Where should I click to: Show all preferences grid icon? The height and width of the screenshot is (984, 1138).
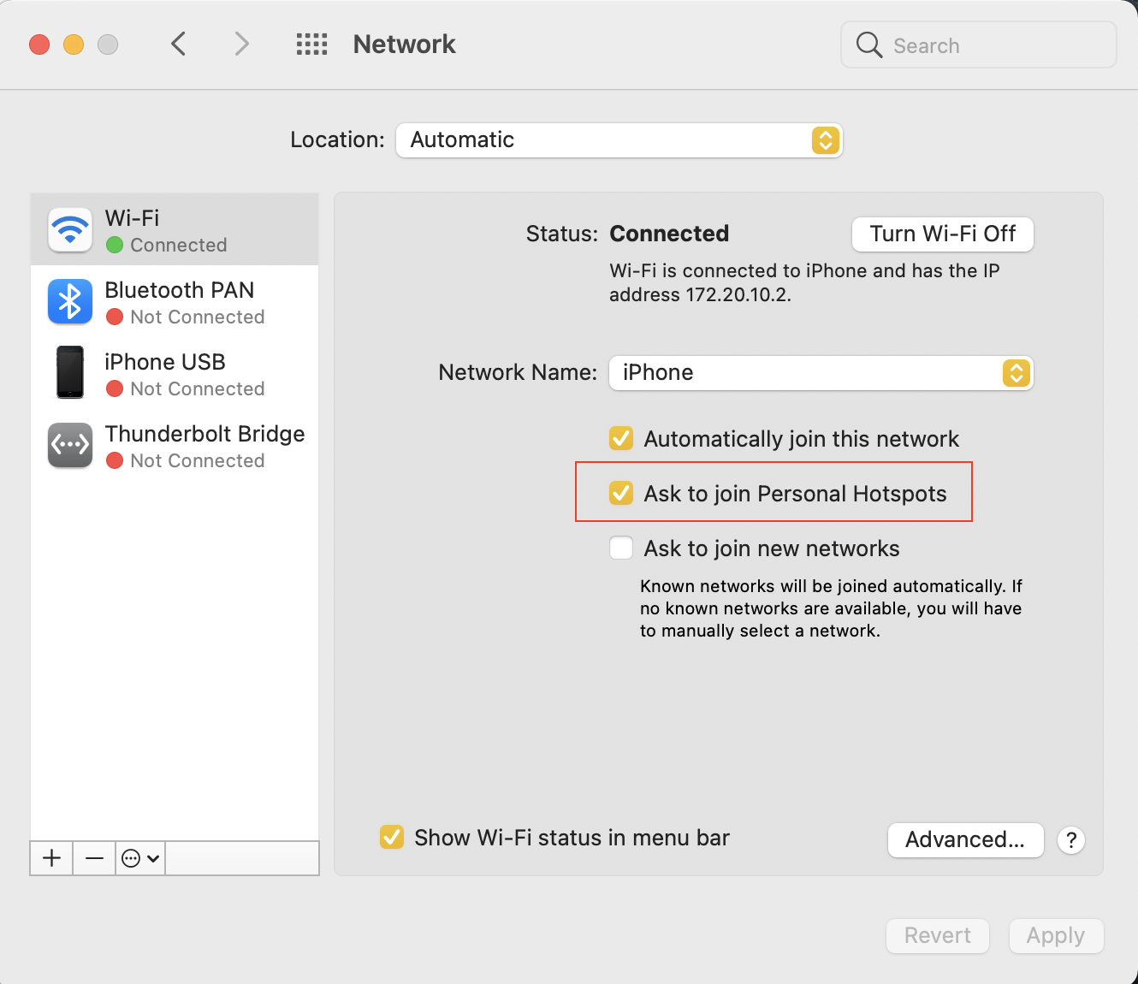point(311,44)
